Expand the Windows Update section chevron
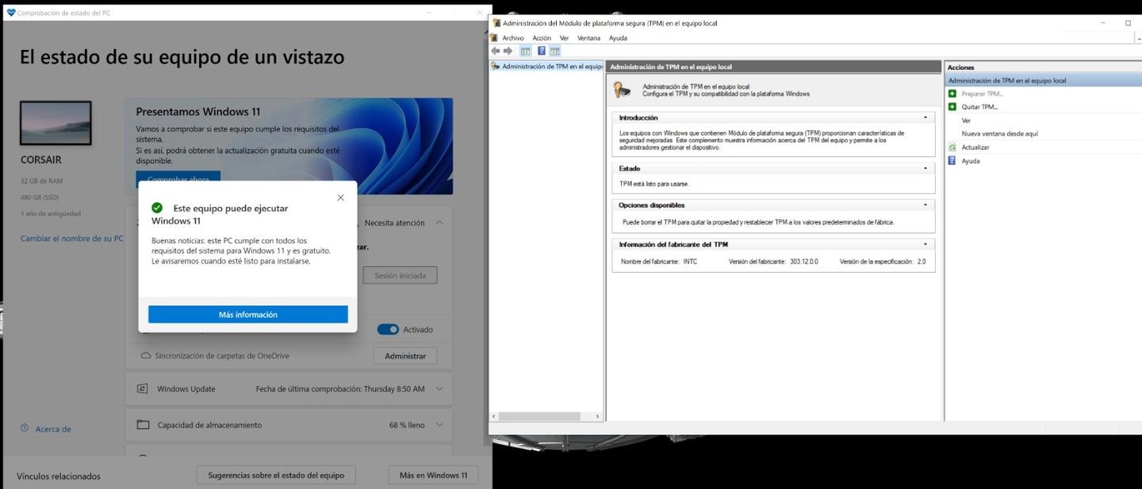Viewport: 1142px width, 489px height. [439, 389]
